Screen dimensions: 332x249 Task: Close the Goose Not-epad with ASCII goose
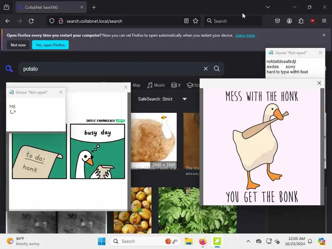pyautogui.click(x=61, y=92)
